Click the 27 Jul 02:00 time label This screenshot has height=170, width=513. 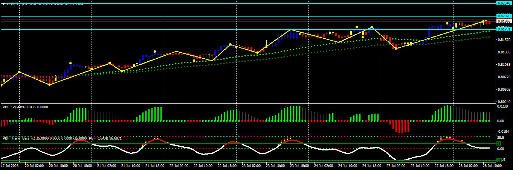click(396, 165)
